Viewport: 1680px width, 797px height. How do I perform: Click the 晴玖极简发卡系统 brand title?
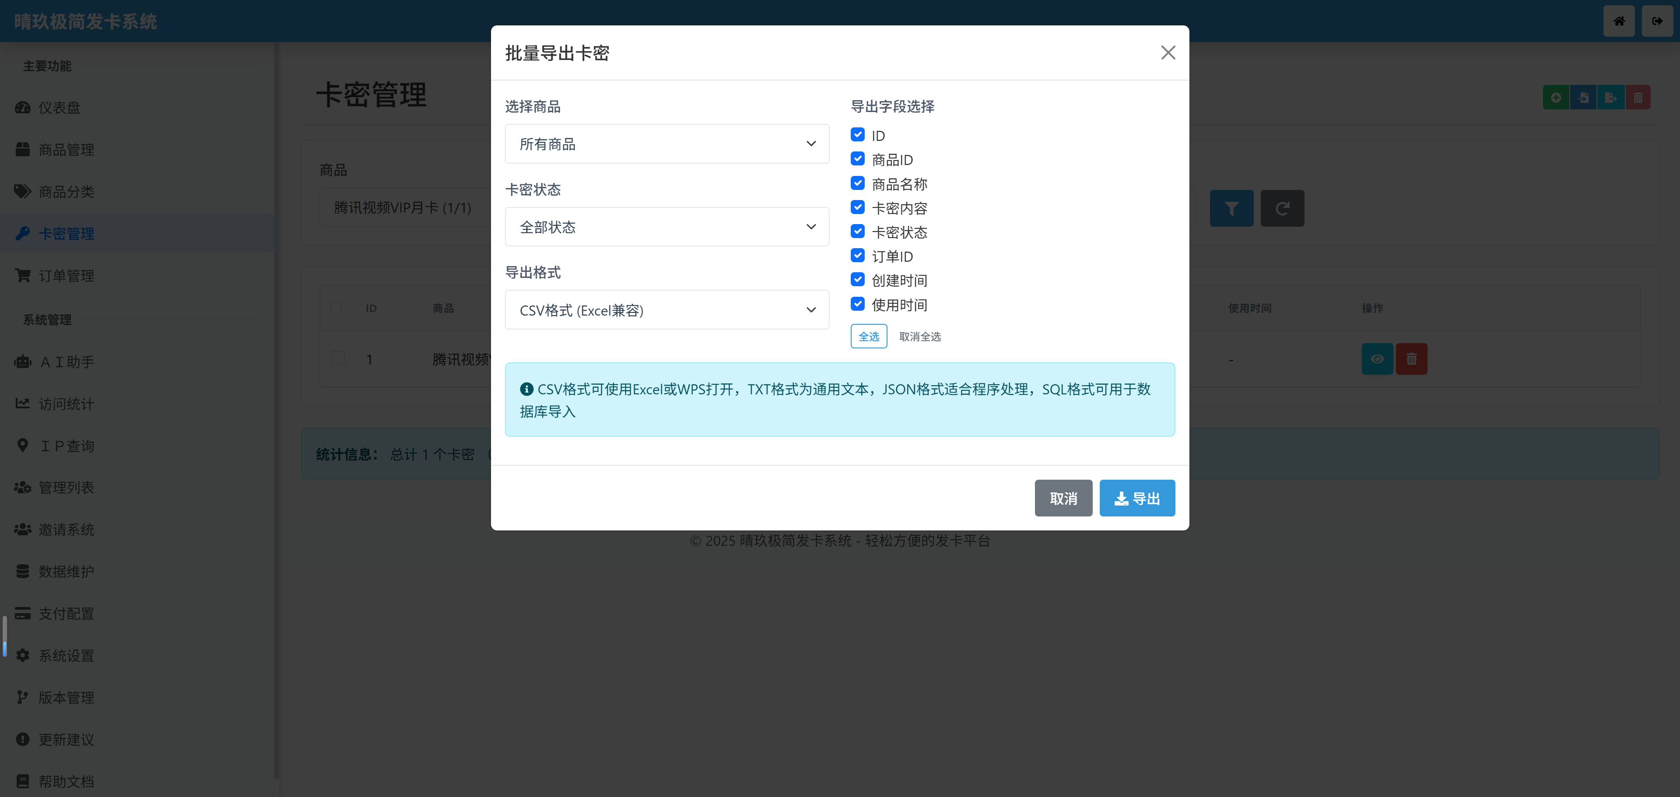tap(85, 21)
